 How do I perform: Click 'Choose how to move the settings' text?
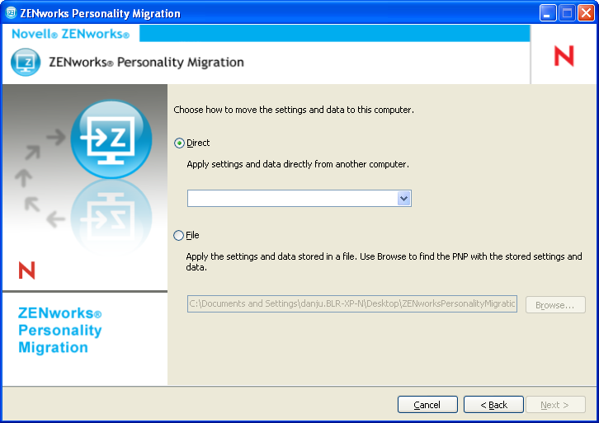tap(294, 110)
